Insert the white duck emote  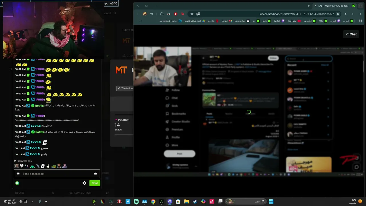click(48, 166)
